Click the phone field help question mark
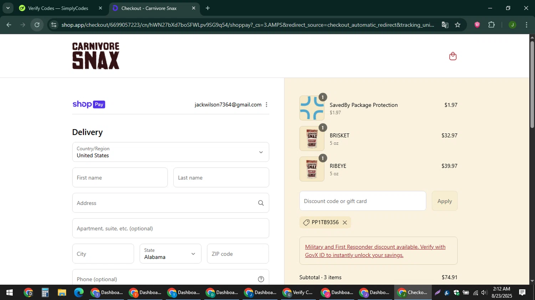This screenshot has height=300, width=535. [x=261, y=279]
